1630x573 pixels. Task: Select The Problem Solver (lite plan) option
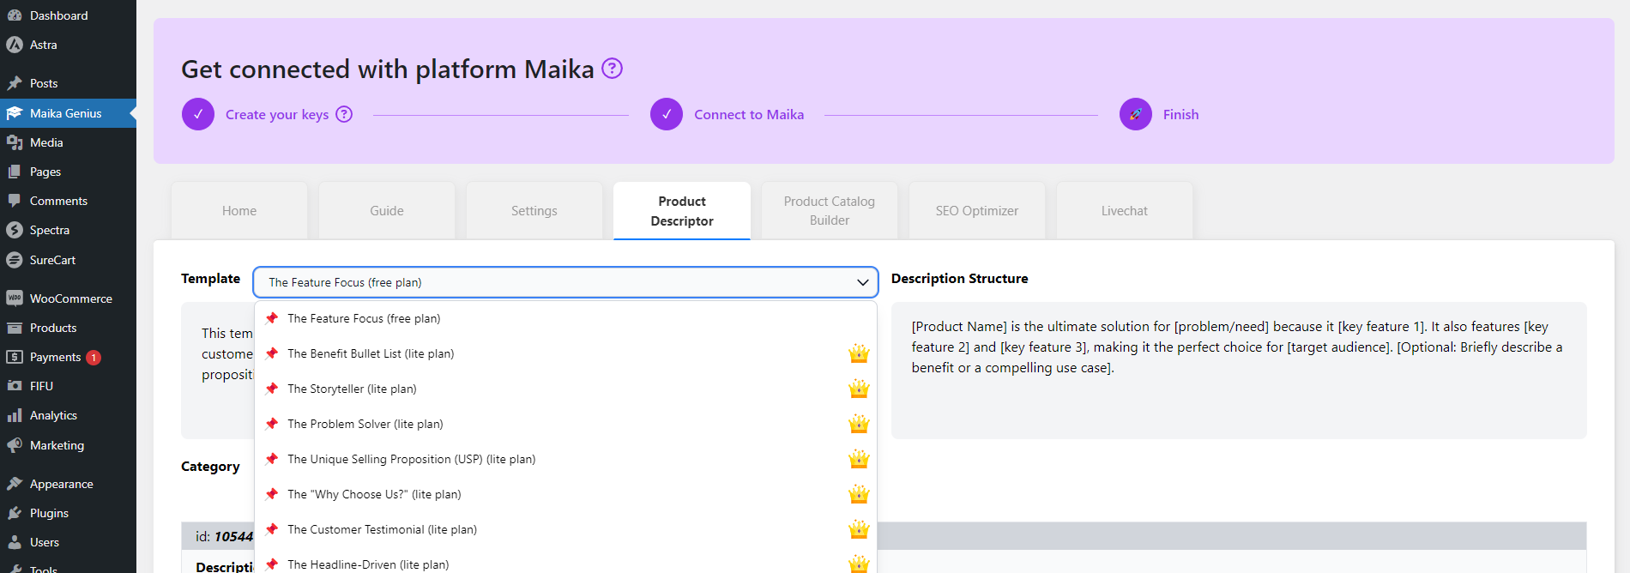(x=566, y=424)
